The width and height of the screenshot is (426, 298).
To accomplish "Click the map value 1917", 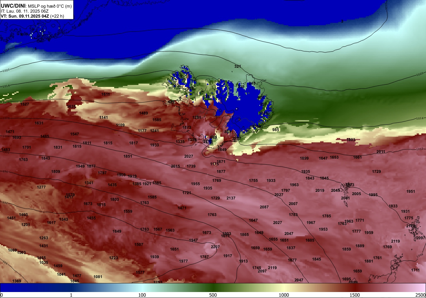I will 228,256.
